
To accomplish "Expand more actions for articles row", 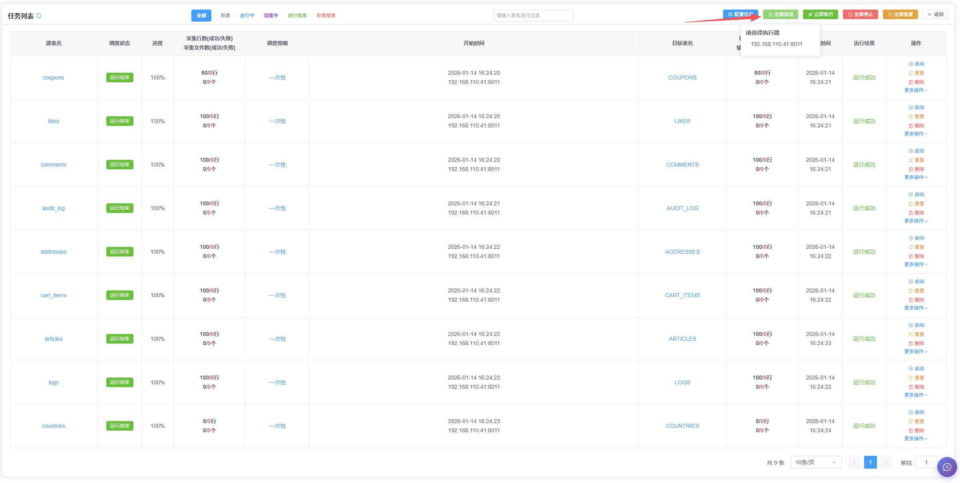I will coord(916,352).
